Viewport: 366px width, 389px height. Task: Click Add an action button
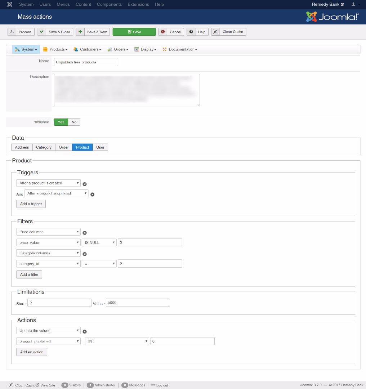(x=32, y=352)
